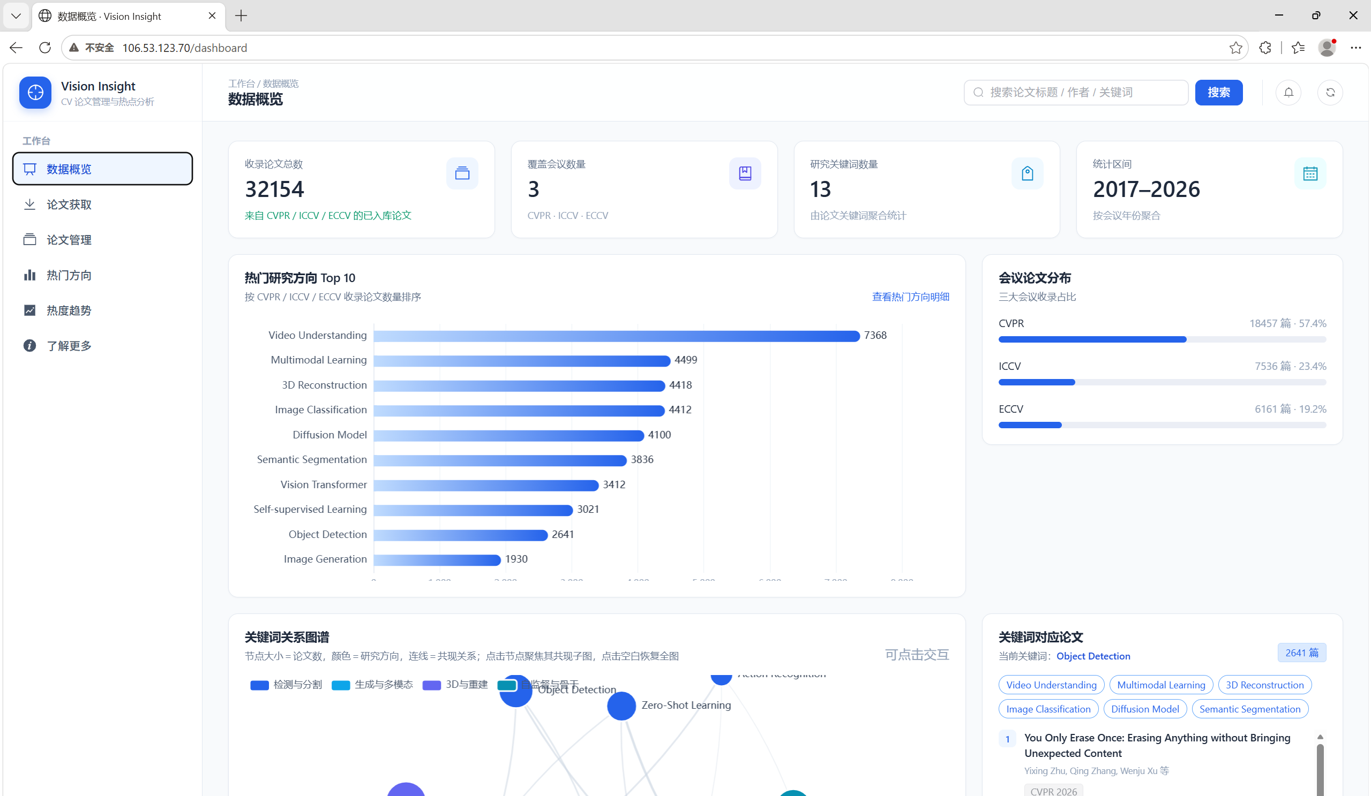The height and width of the screenshot is (796, 1371).
Task: Click the 收录论文总数 card archive icon
Action: click(462, 173)
